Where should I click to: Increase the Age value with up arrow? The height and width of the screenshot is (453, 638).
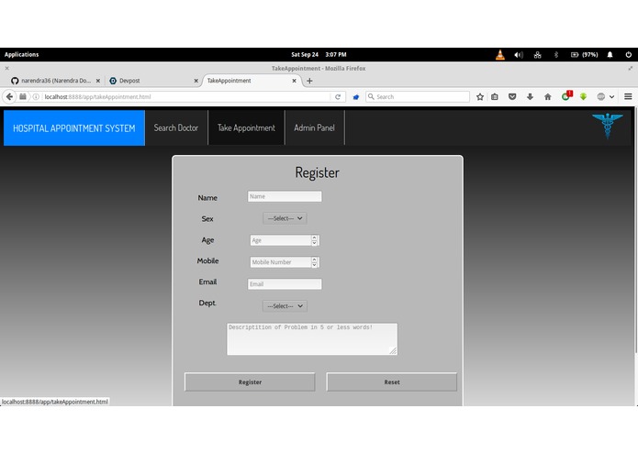315,238
